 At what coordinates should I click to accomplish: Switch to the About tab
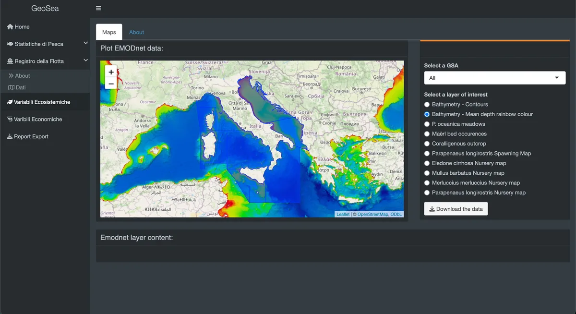[136, 32]
